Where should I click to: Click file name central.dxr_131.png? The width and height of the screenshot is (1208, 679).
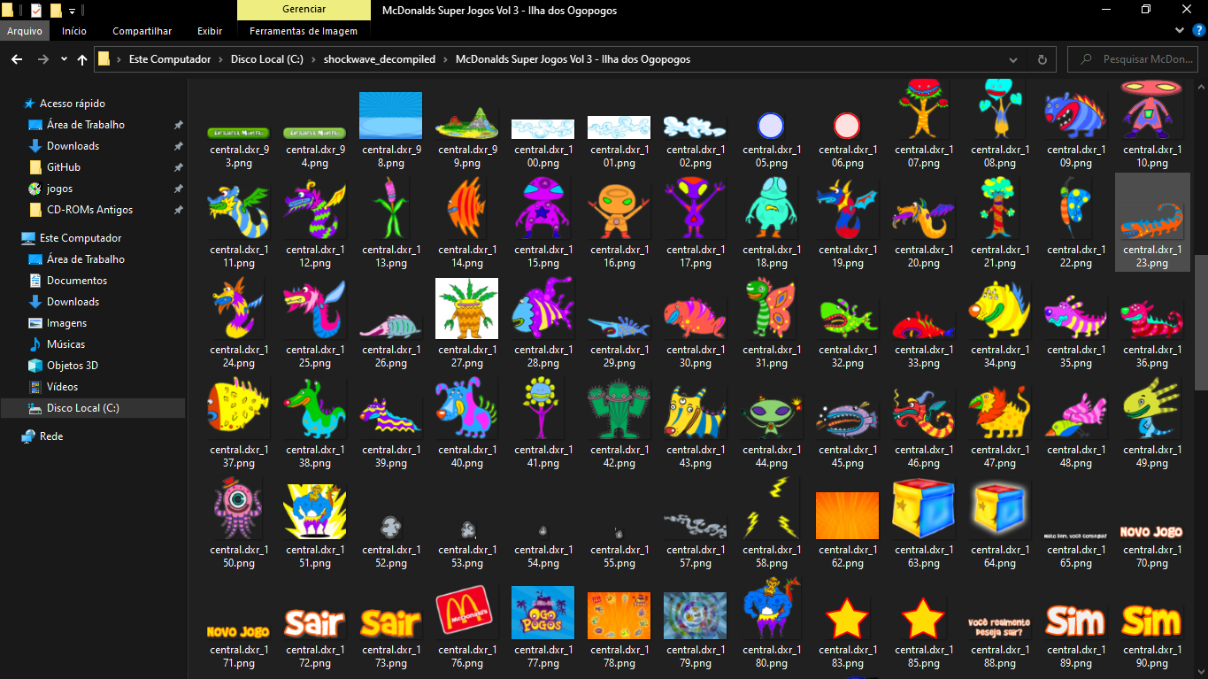772,356
